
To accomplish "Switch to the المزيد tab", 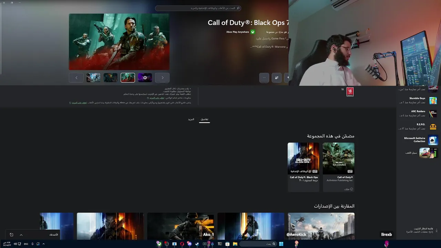I will (x=191, y=120).
